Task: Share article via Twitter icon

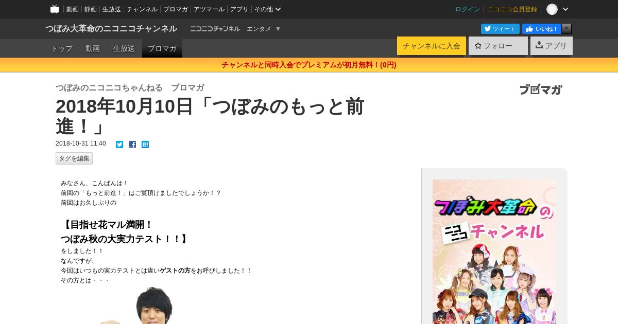Action: click(x=119, y=145)
